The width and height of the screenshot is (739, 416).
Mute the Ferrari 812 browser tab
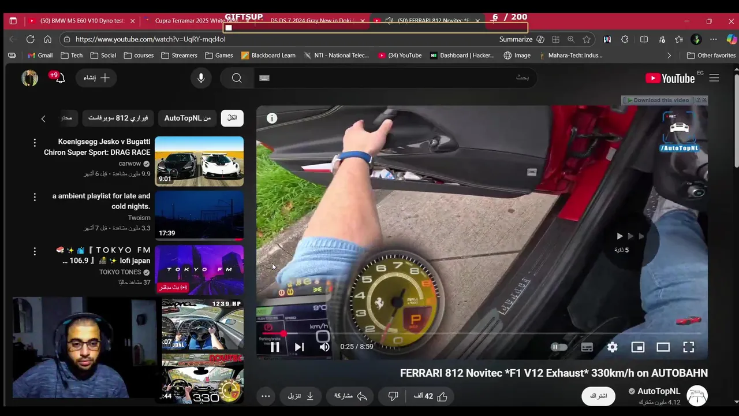[389, 20]
